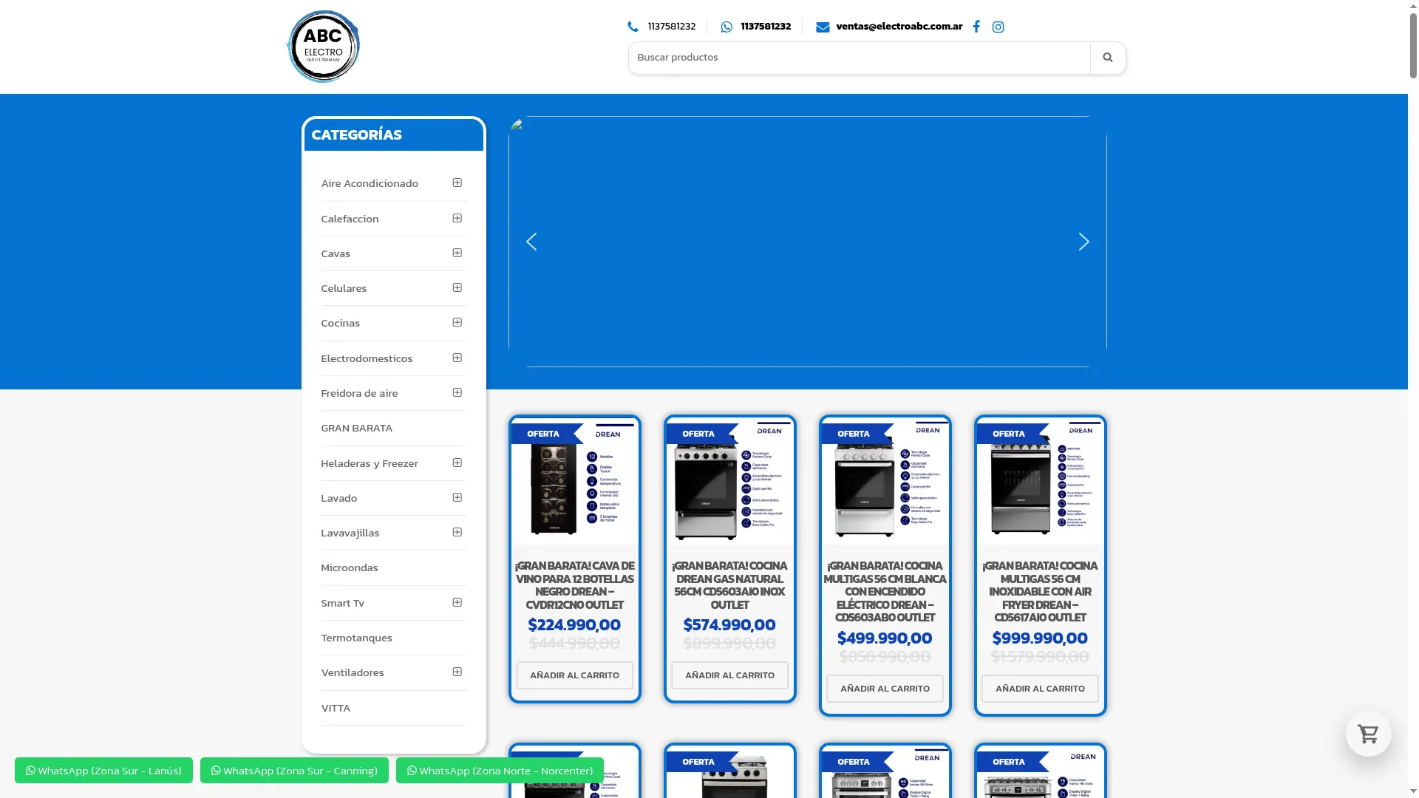Expand Lavado category
The height and width of the screenshot is (798, 1419).
point(457,497)
